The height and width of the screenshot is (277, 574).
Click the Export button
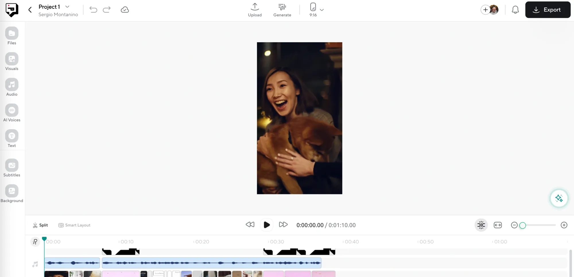548,9
